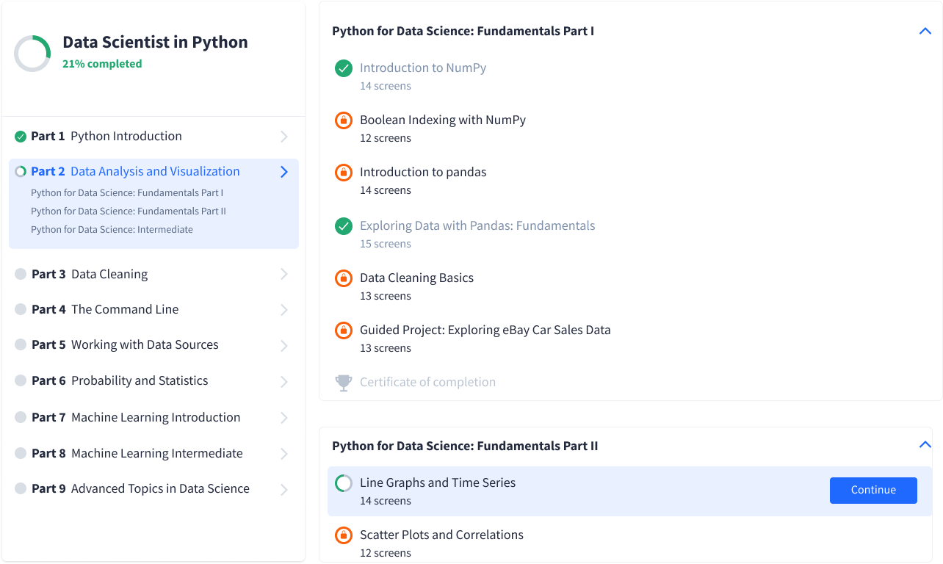
Task: Click lock icon for eBay Car Sales Guided Project
Action: pyautogui.click(x=344, y=330)
